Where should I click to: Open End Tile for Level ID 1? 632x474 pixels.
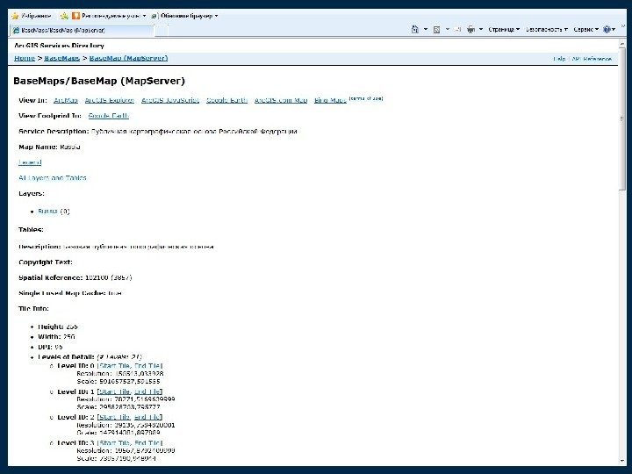click(x=147, y=391)
